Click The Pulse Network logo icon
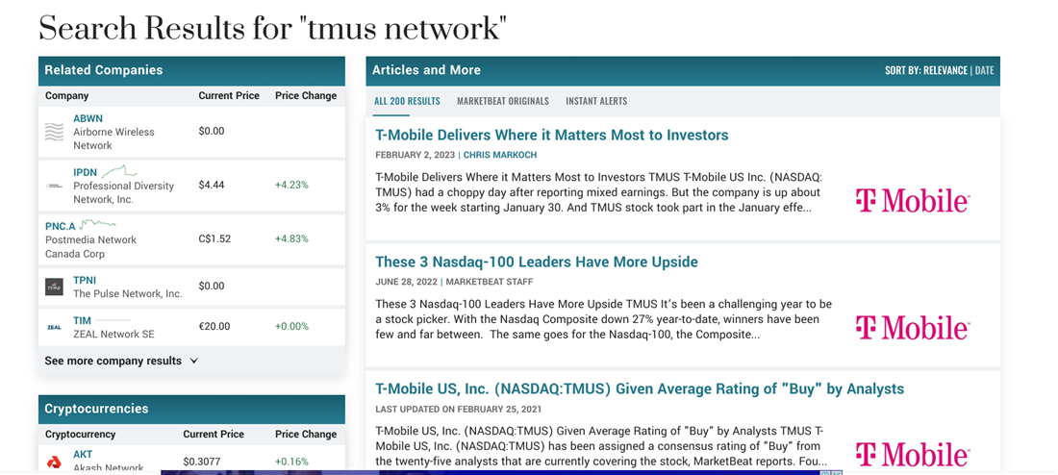The height and width of the screenshot is (475, 1058). 54,287
